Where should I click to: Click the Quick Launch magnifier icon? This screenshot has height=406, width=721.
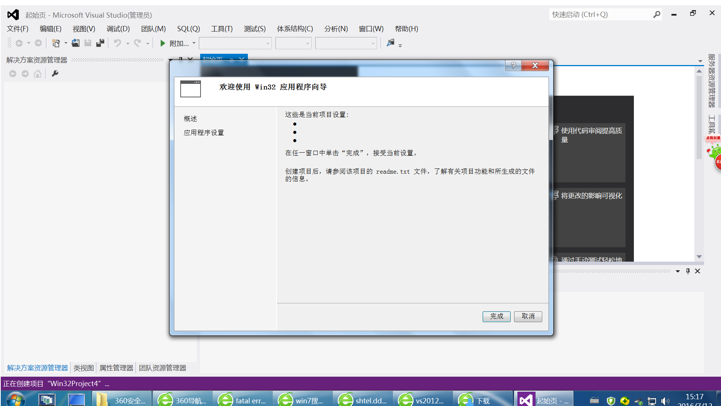pyautogui.click(x=657, y=15)
